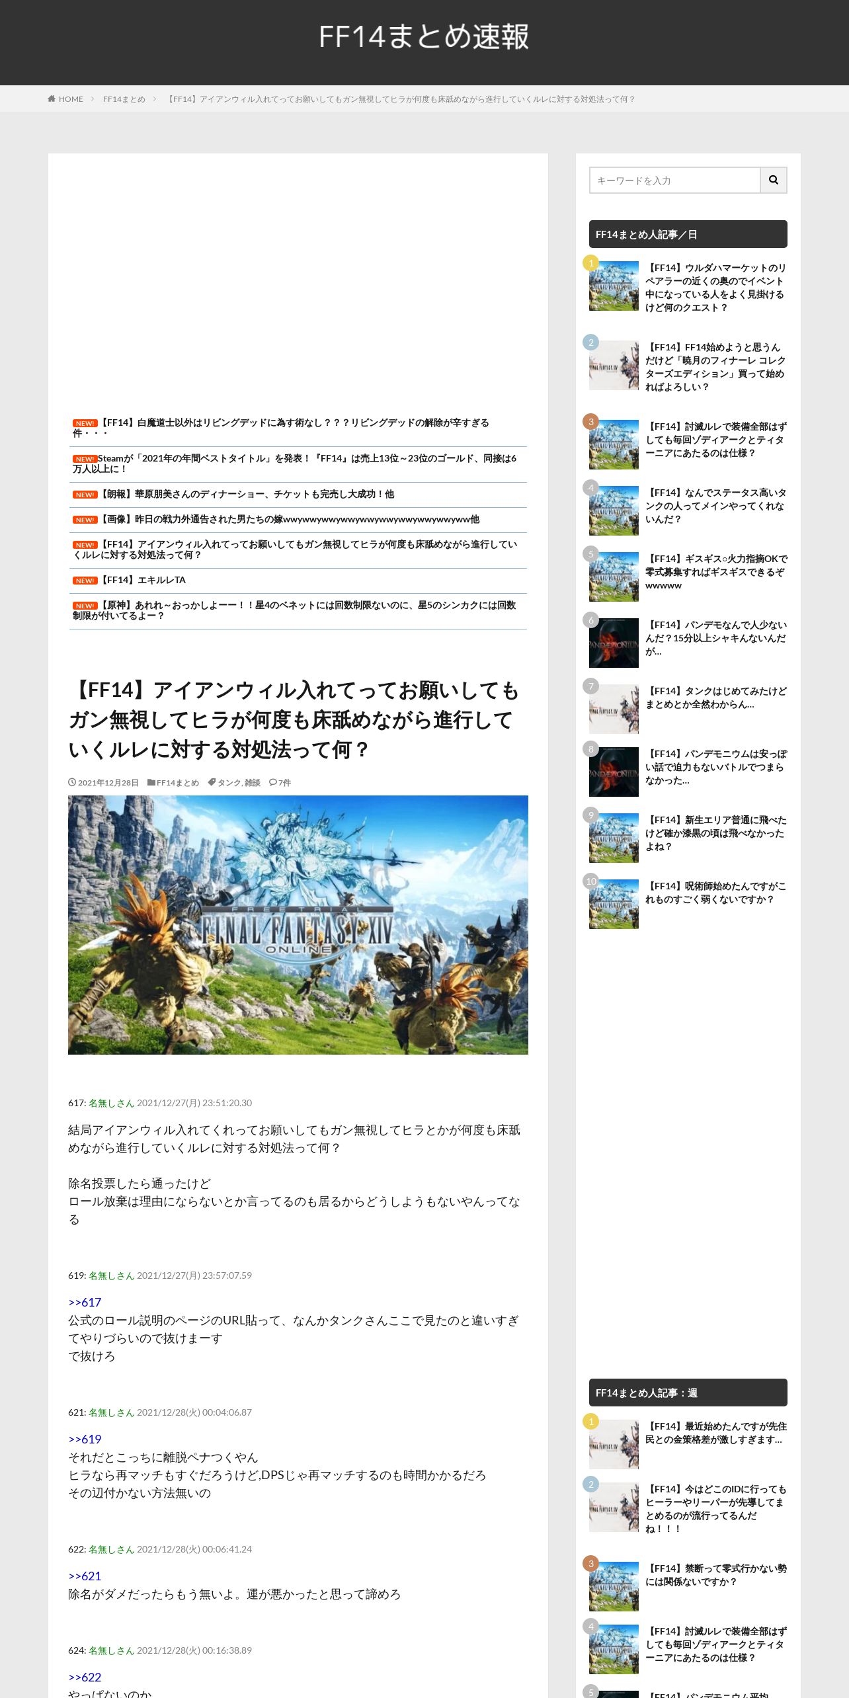Click the home icon in breadcrumb
The image size is (849, 1698).
(52, 99)
